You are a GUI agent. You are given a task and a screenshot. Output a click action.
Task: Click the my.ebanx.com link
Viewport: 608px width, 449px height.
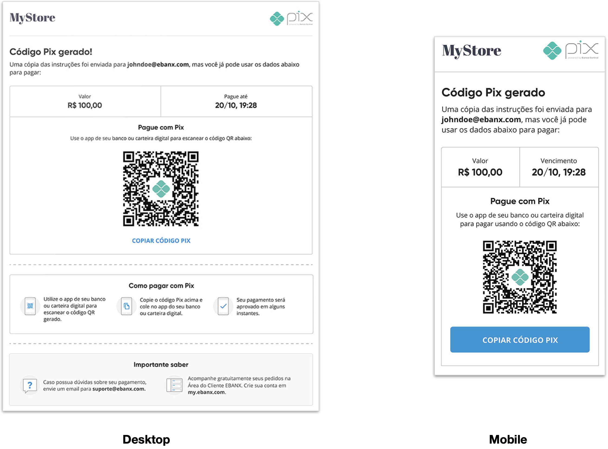[206, 392]
